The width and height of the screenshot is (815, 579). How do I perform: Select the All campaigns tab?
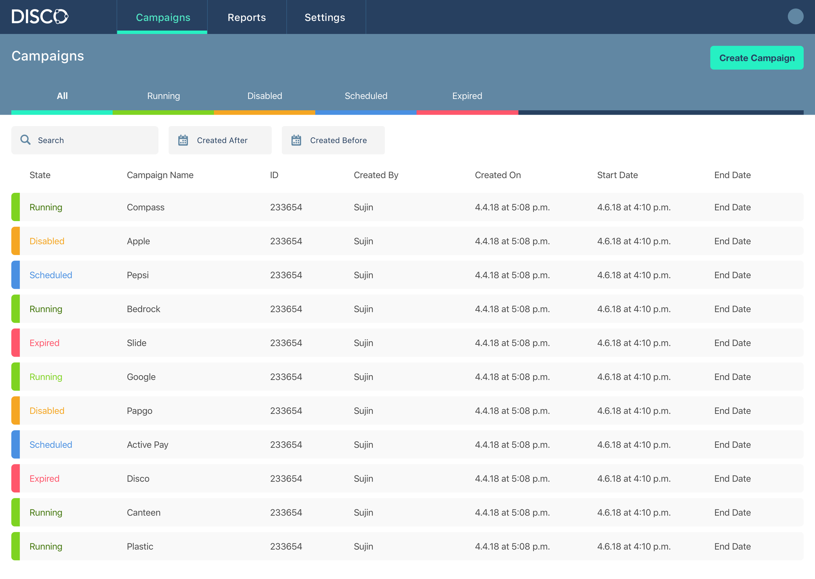pyautogui.click(x=62, y=96)
